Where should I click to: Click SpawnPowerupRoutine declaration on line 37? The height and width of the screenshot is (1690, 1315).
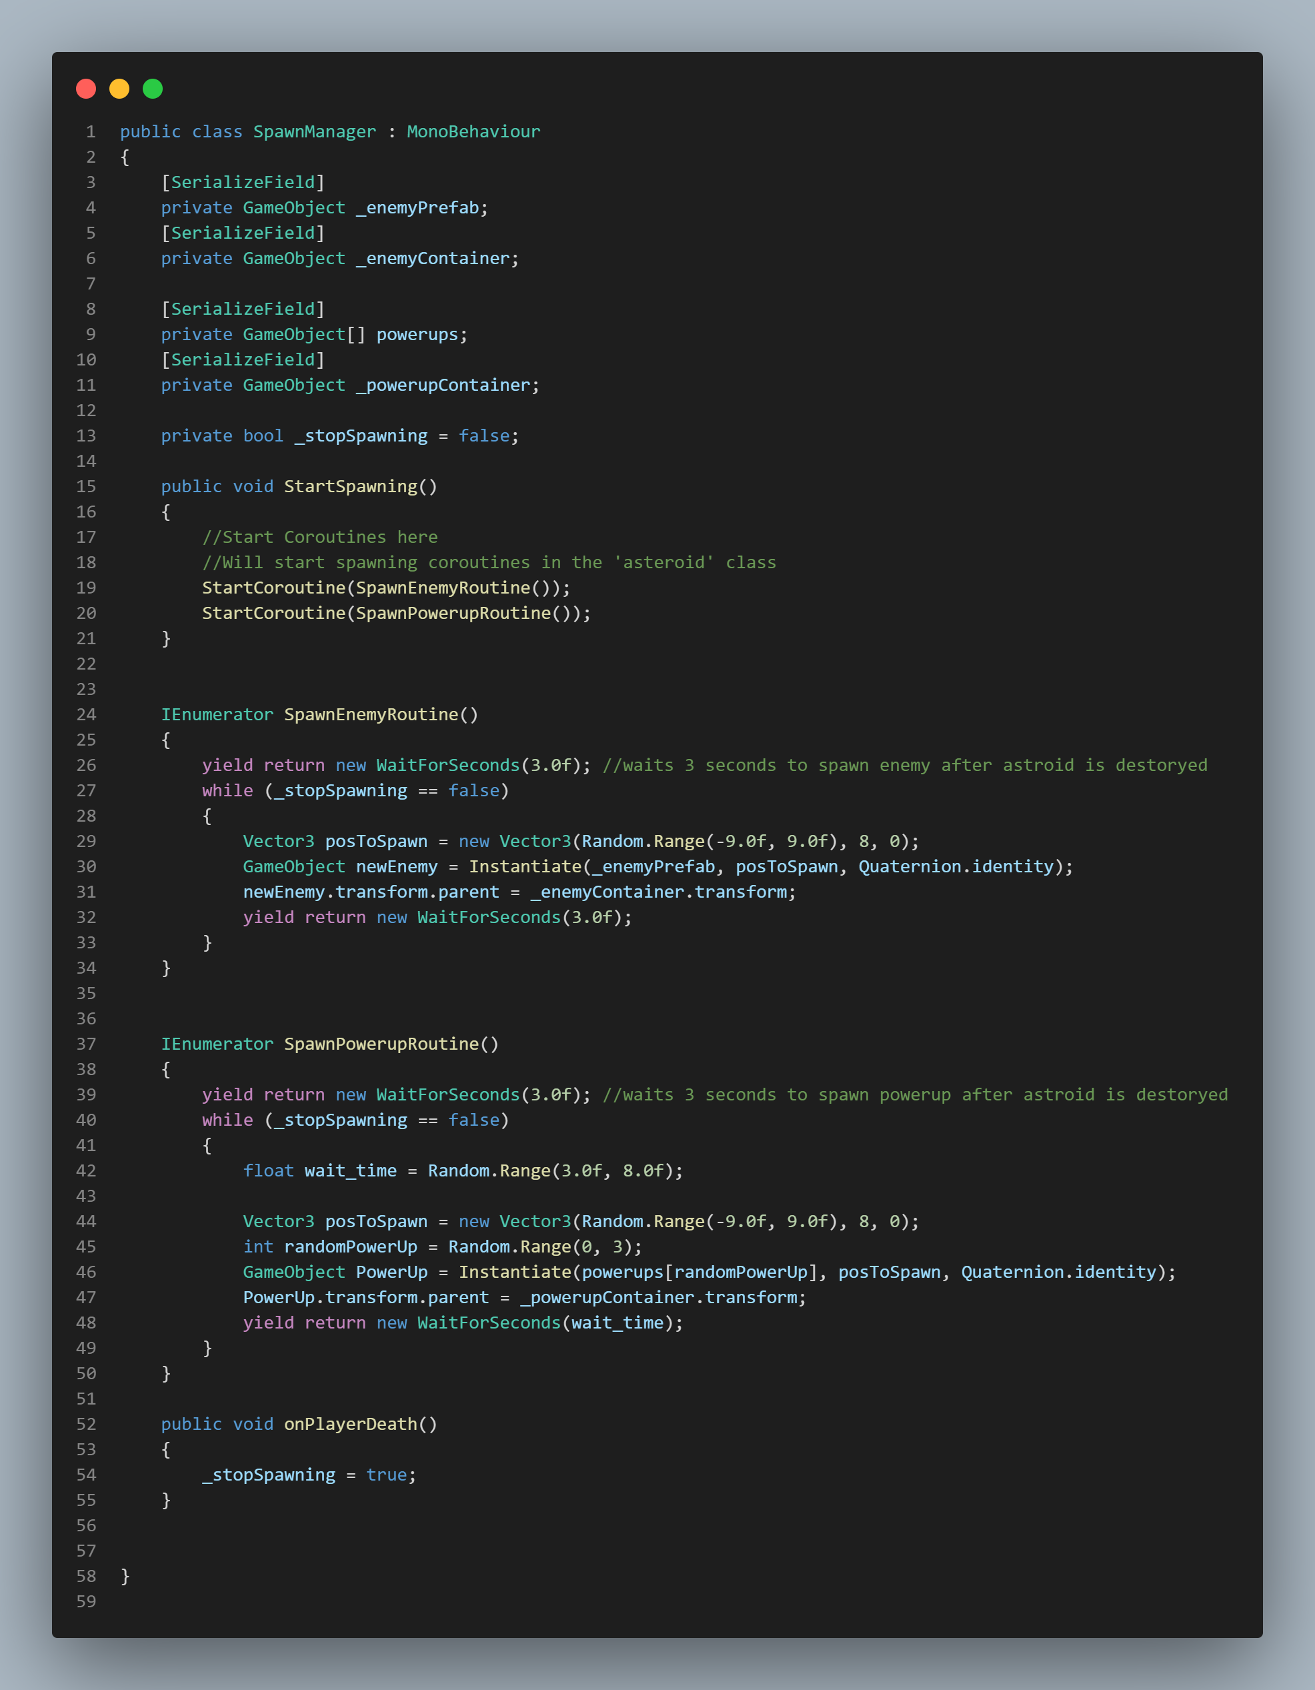point(329,1044)
